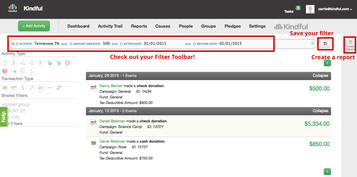Select the expired group shared filter
The height and width of the screenshot is (177, 357).
pos(16,105)
